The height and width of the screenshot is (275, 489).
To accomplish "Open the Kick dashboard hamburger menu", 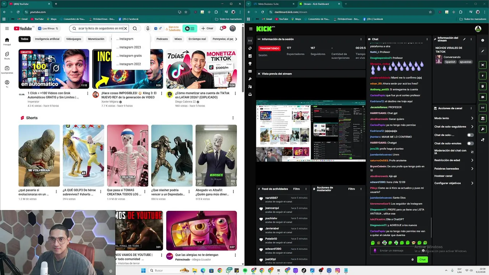I will (251, 29).
